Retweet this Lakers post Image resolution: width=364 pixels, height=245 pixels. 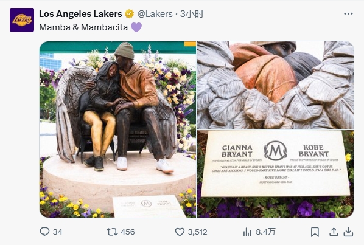[112, 232]
